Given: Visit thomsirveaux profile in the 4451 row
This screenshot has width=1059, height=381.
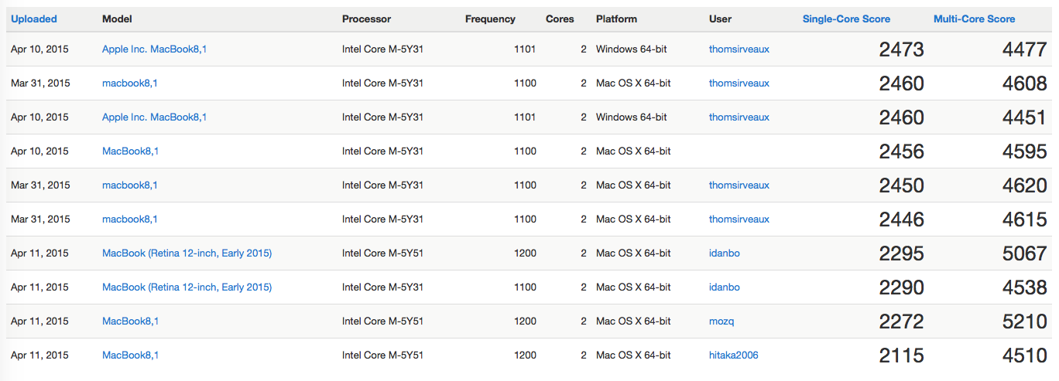Looking at the screenshot, I should click(739, 117).
